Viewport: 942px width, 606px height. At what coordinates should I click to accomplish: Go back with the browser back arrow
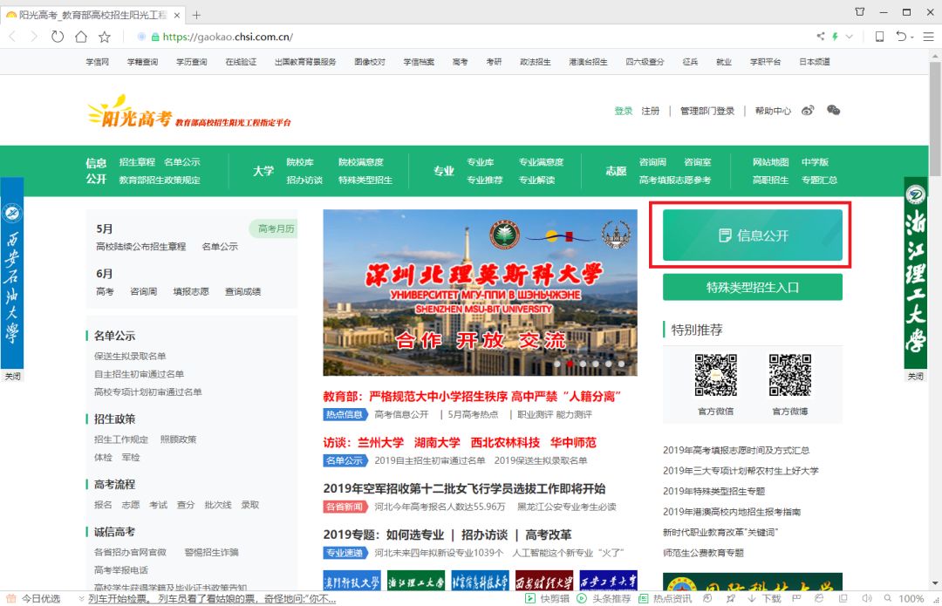[12, 37]
